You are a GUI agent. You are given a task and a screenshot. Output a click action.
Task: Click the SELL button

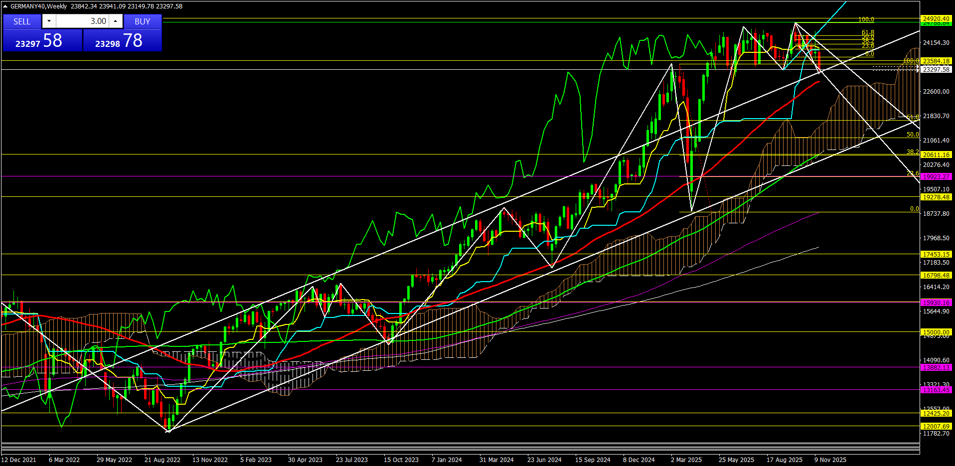click(x=22, y=21)
